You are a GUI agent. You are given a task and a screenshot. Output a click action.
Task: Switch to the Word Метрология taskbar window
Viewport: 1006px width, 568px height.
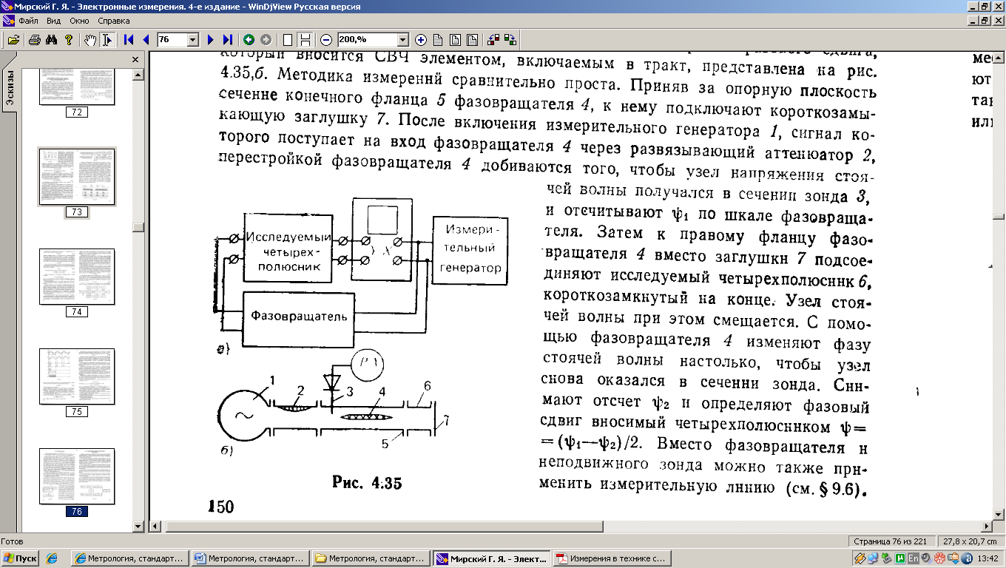point(250,558)
